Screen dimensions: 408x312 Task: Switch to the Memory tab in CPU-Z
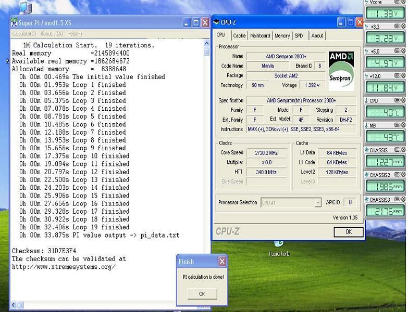tap(282, 36)
